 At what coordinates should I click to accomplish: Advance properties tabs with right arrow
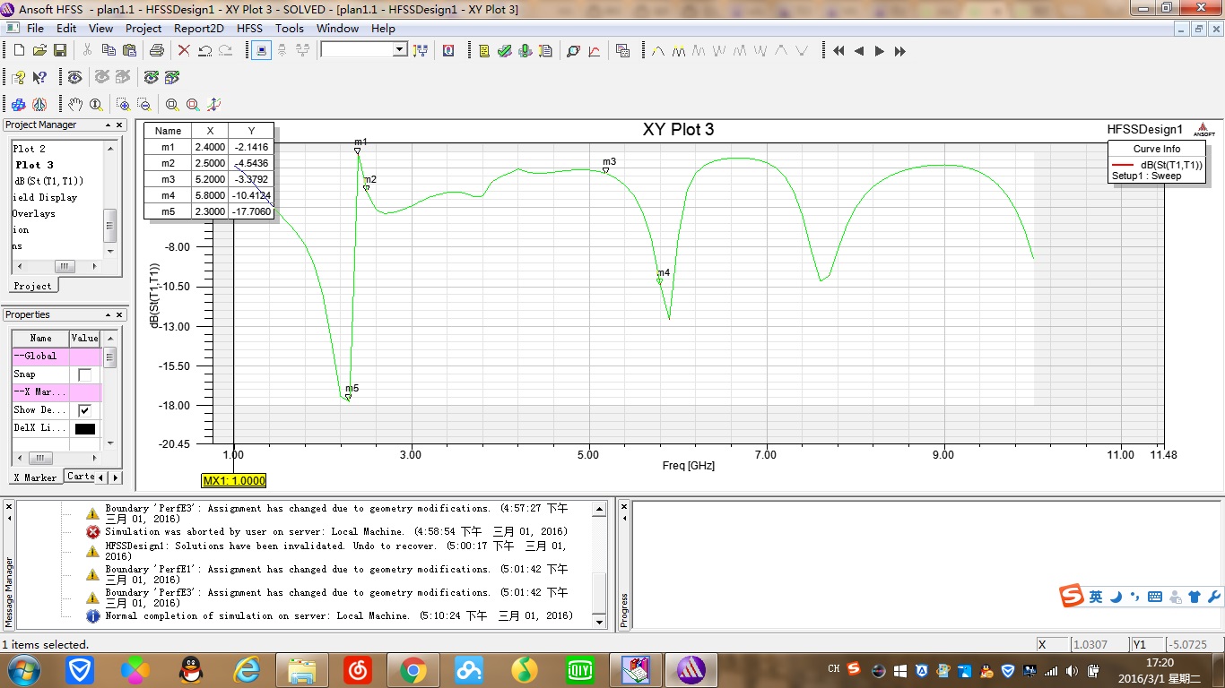pos(115,477)
